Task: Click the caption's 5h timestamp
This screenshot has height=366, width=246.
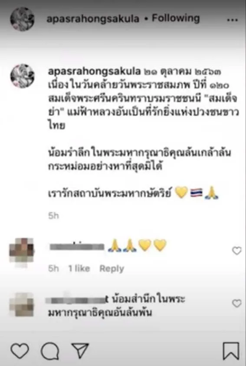Action: click(53, 216)
